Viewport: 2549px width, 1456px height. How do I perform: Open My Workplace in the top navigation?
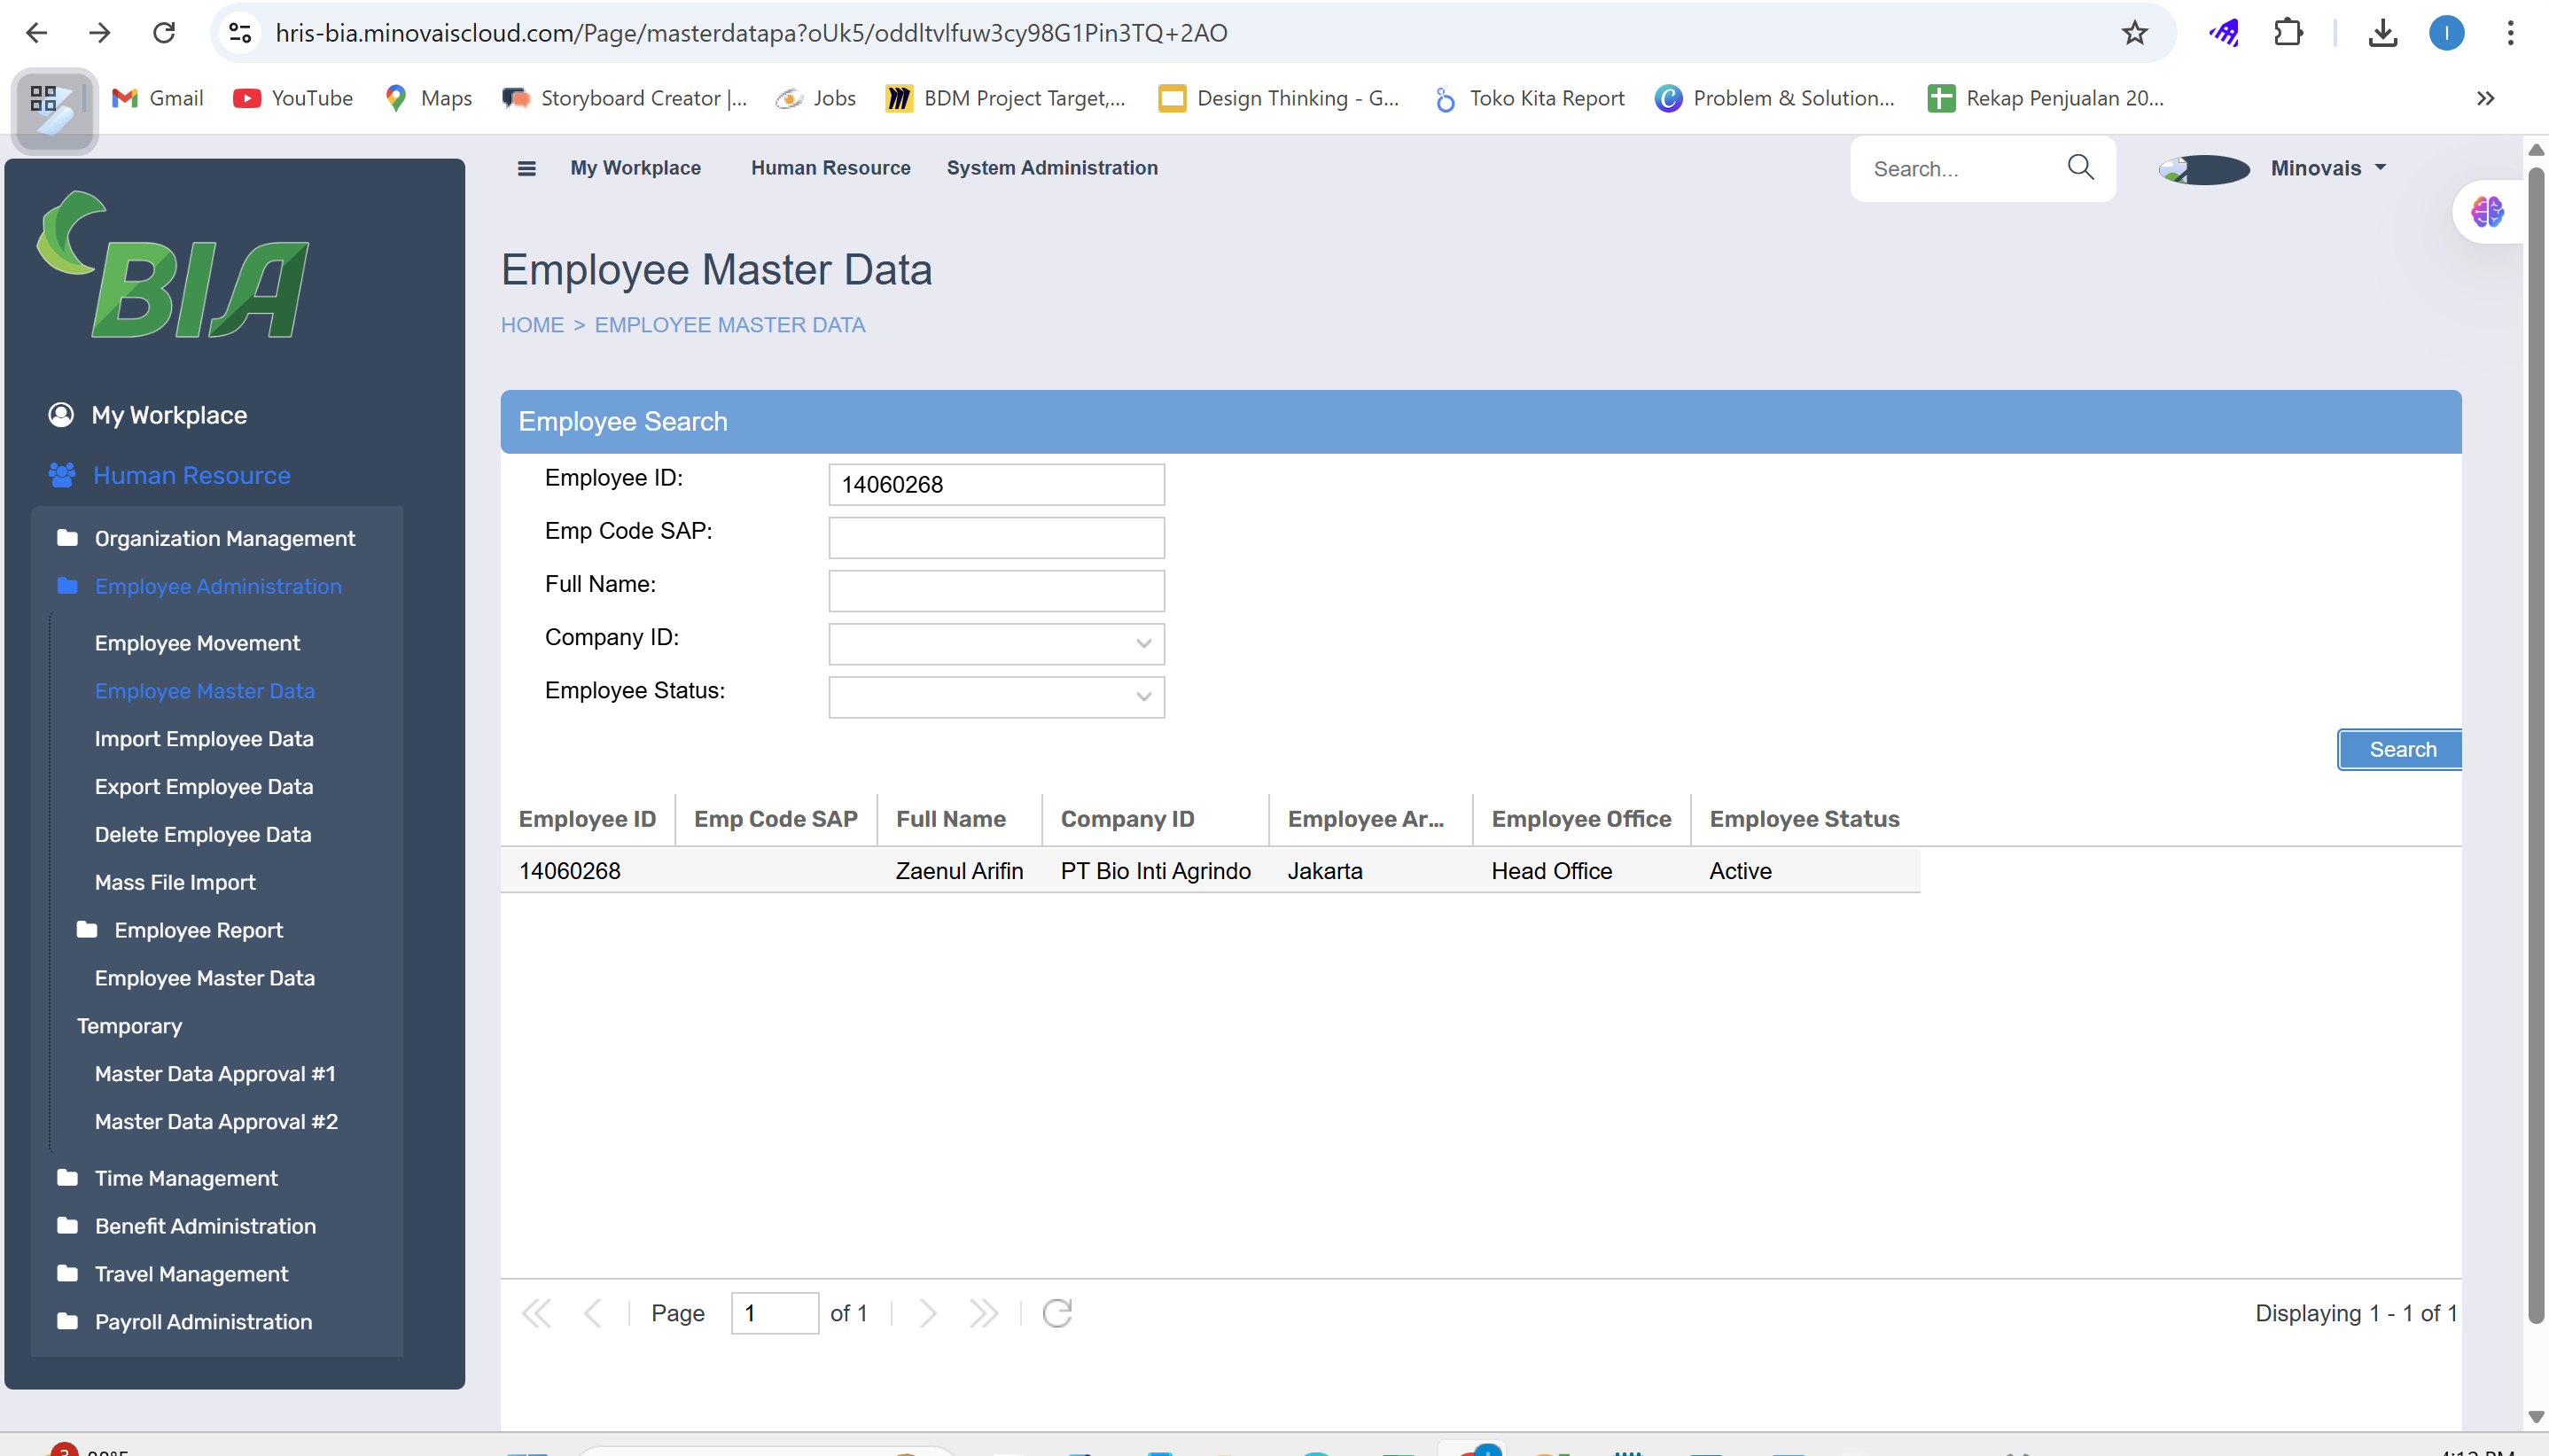pos(635,168)
